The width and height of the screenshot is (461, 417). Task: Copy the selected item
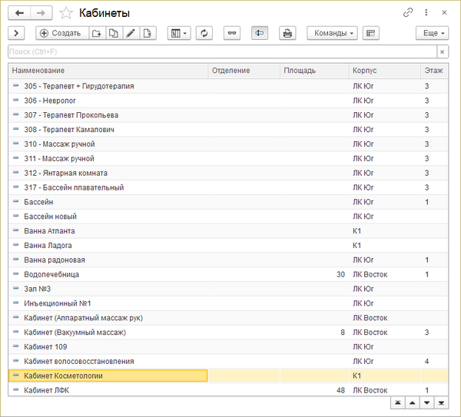114,33
